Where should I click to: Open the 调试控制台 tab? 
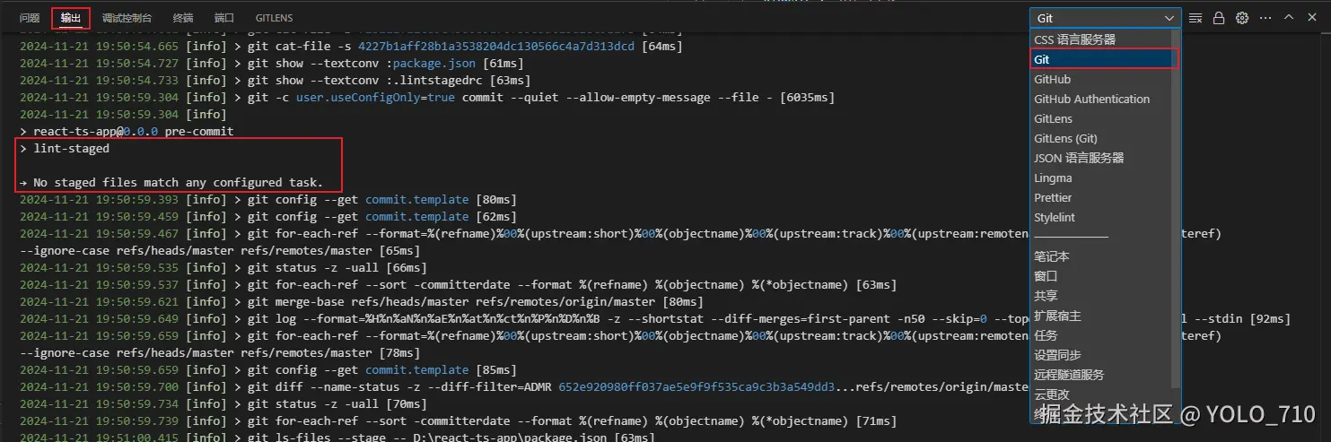pos(127,18)
